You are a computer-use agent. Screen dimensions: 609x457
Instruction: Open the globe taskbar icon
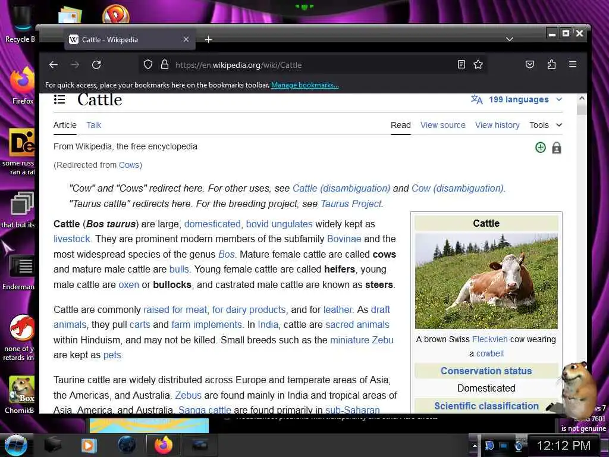click(127, 445)
